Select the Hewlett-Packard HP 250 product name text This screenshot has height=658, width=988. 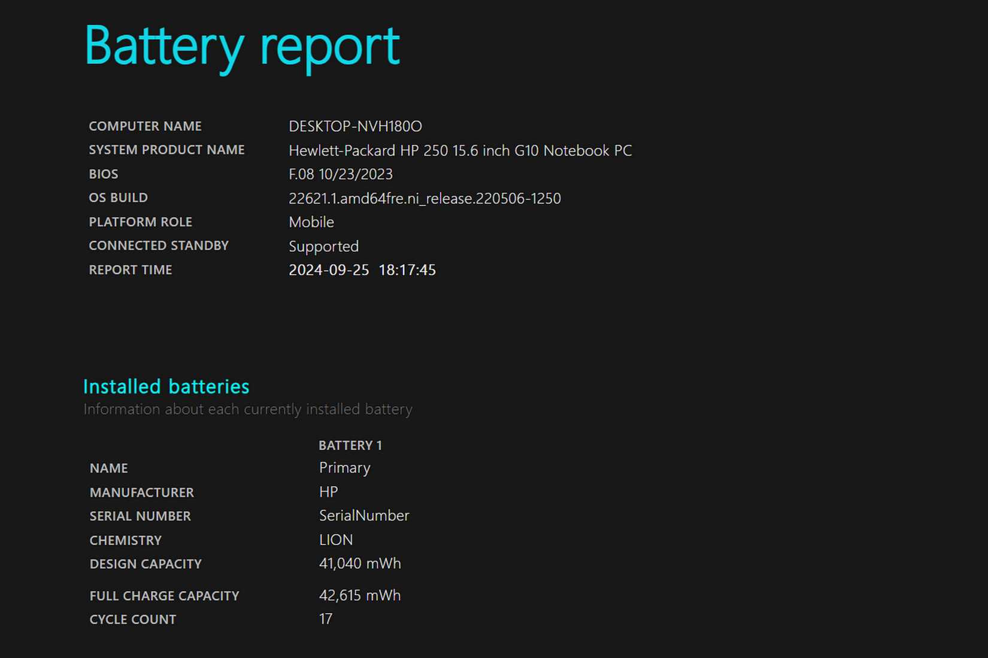coord(460,151)
